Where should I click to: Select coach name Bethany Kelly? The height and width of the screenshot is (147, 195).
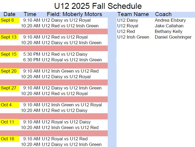[168, 32]
